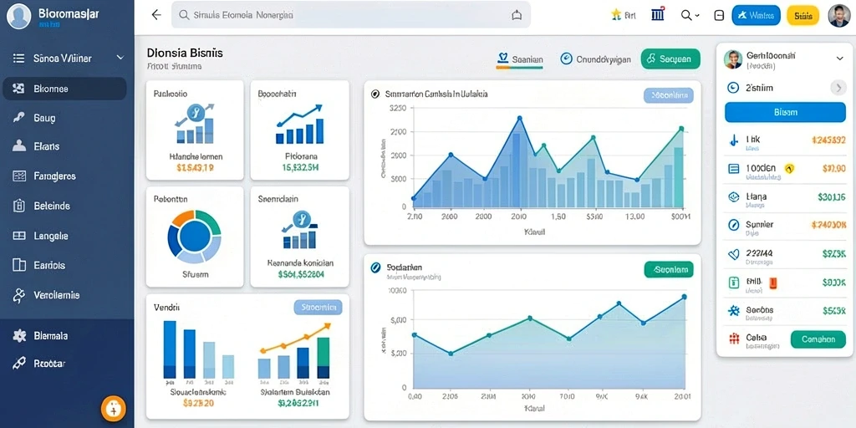
Task: Click the arrow beside 2'shiim
Action: [838, 87]
